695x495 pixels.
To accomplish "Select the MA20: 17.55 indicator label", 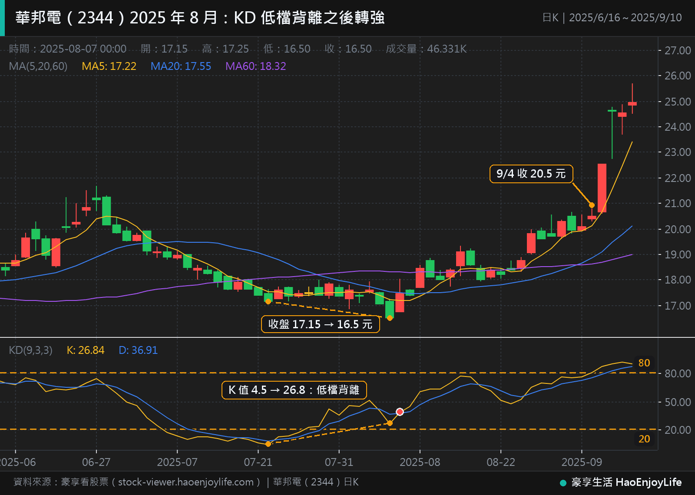I will click(x=181, y=66).
